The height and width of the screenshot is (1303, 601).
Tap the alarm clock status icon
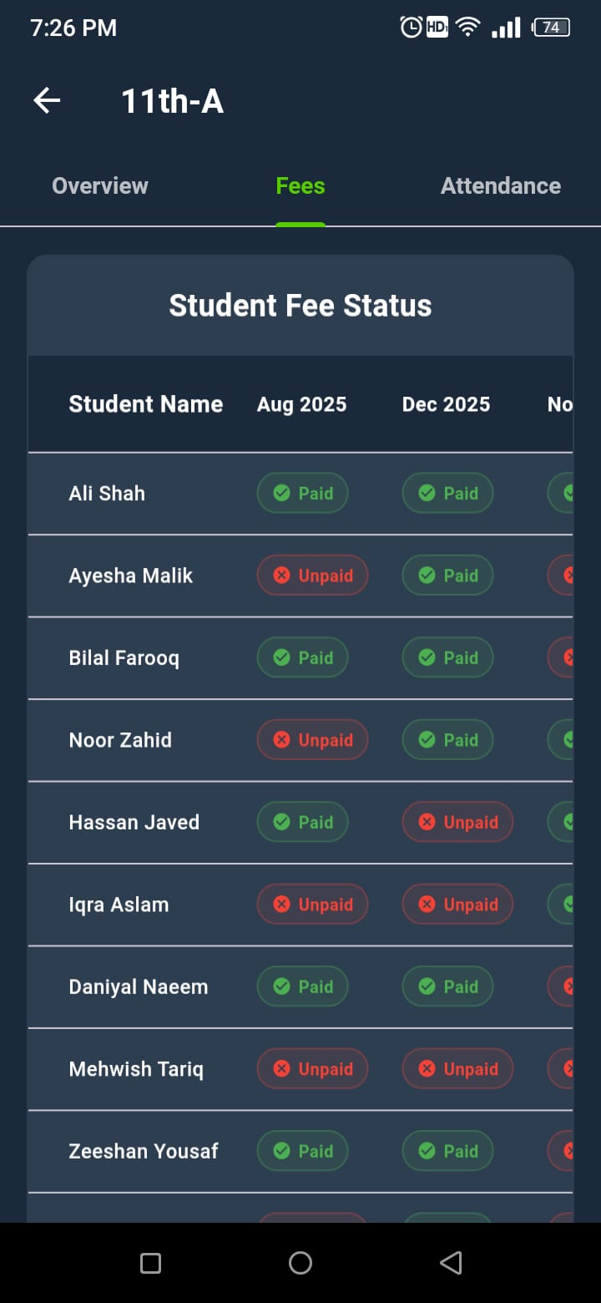point(411,28)
